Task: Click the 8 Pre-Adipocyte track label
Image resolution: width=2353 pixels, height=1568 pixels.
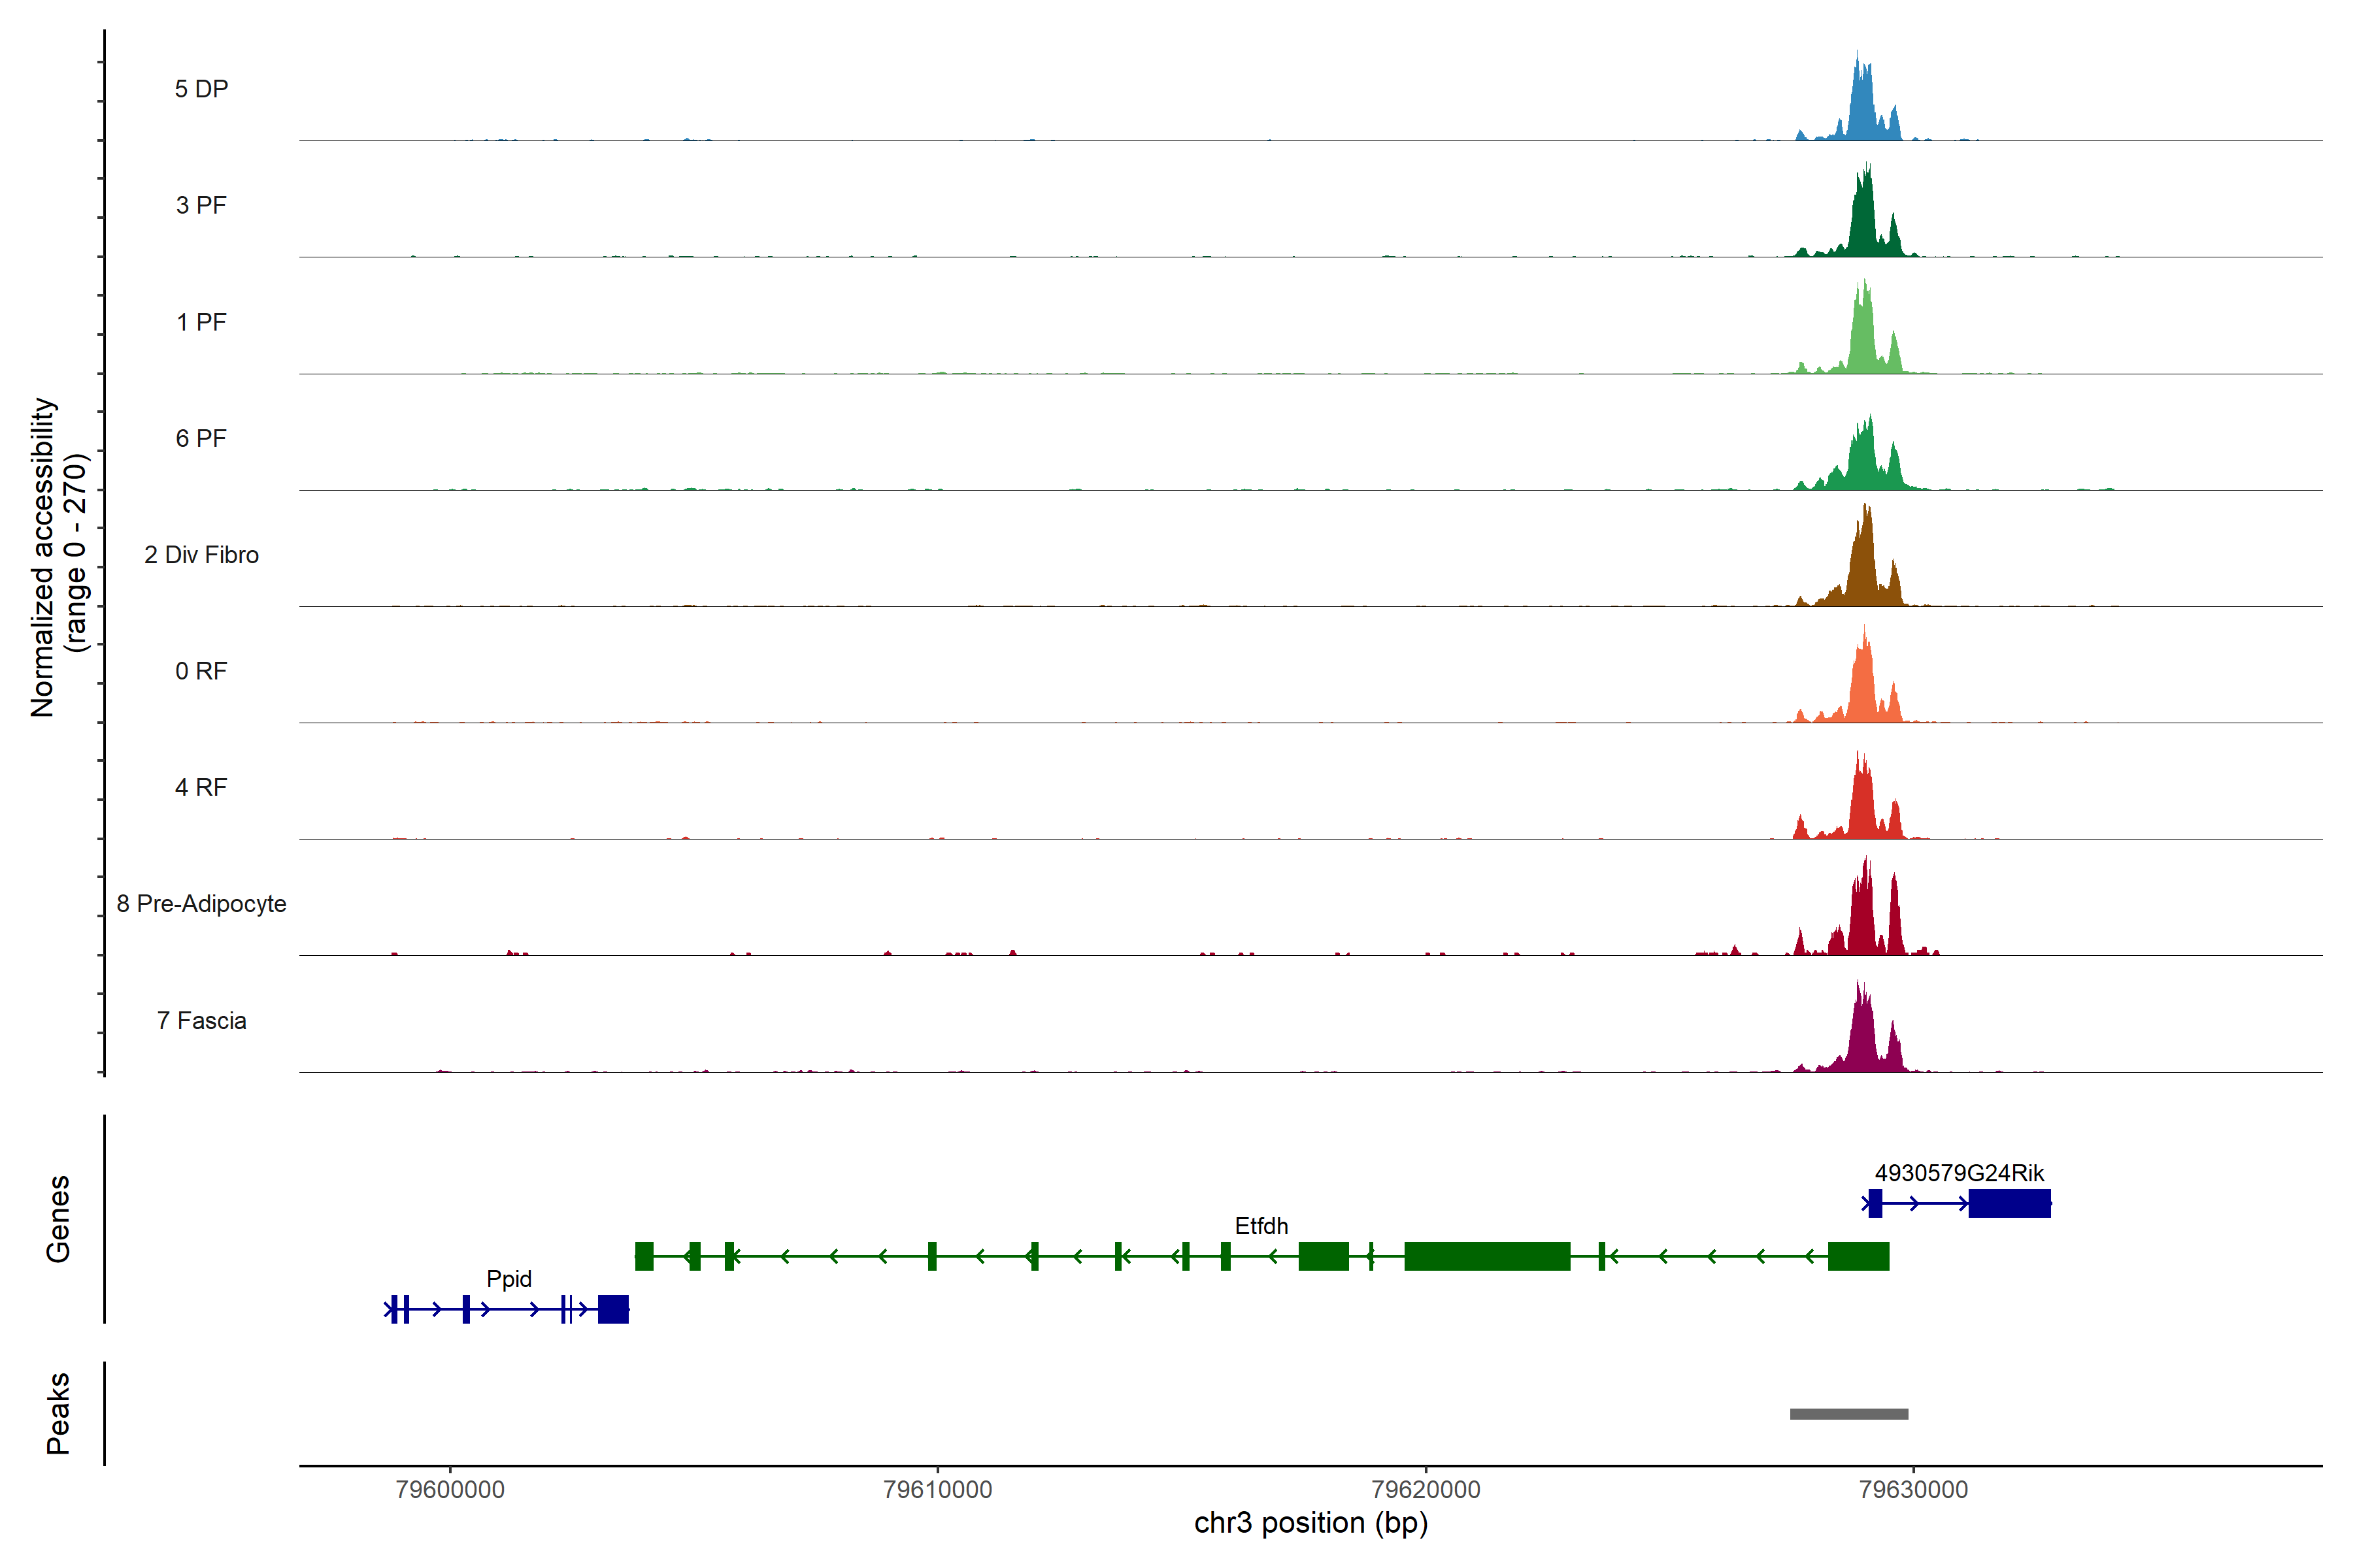Action: pyautogui.click(x=201, y=903)
